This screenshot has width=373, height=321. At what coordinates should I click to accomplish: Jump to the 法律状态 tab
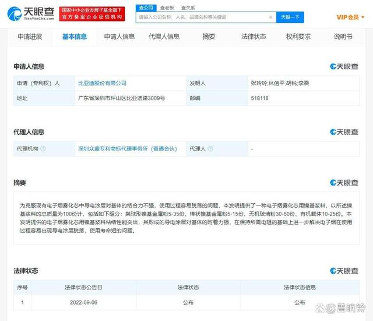(254, 37)
